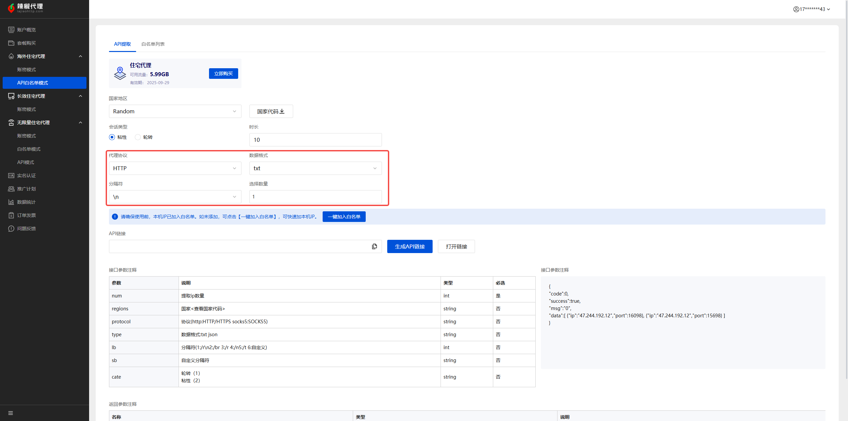The image size is (848, 421).
Task: Click the 订单发票 clipboard icon
Action: 11,215
